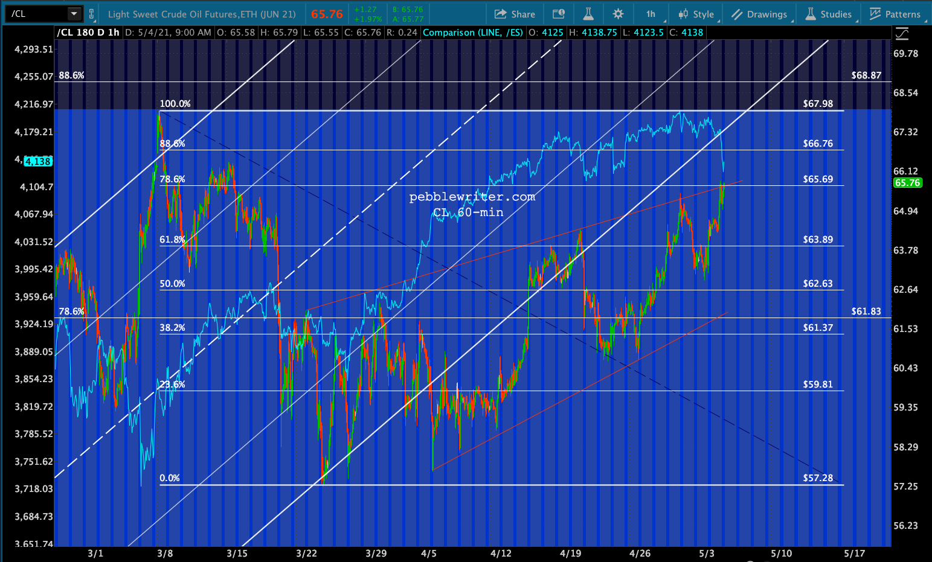Click the curve icon above the price axis
This screenshot has height=562, width=932.
902,33
